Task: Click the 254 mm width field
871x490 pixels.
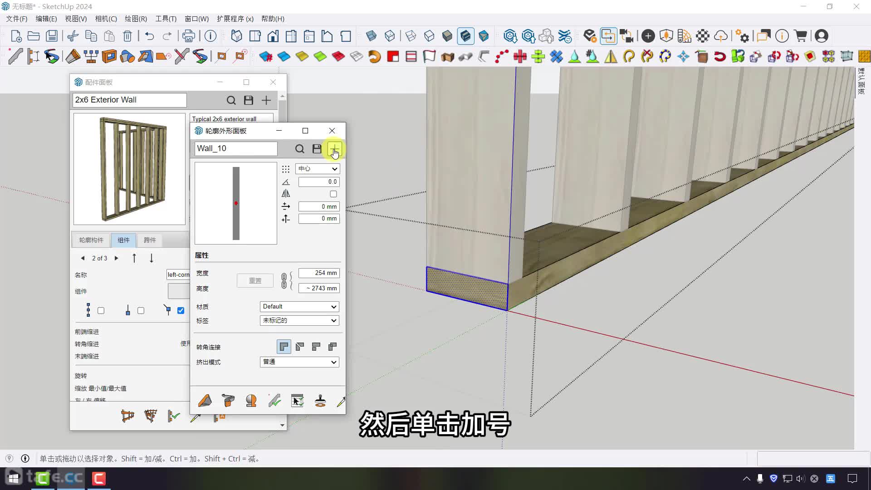Action: [x=319, y=273]
